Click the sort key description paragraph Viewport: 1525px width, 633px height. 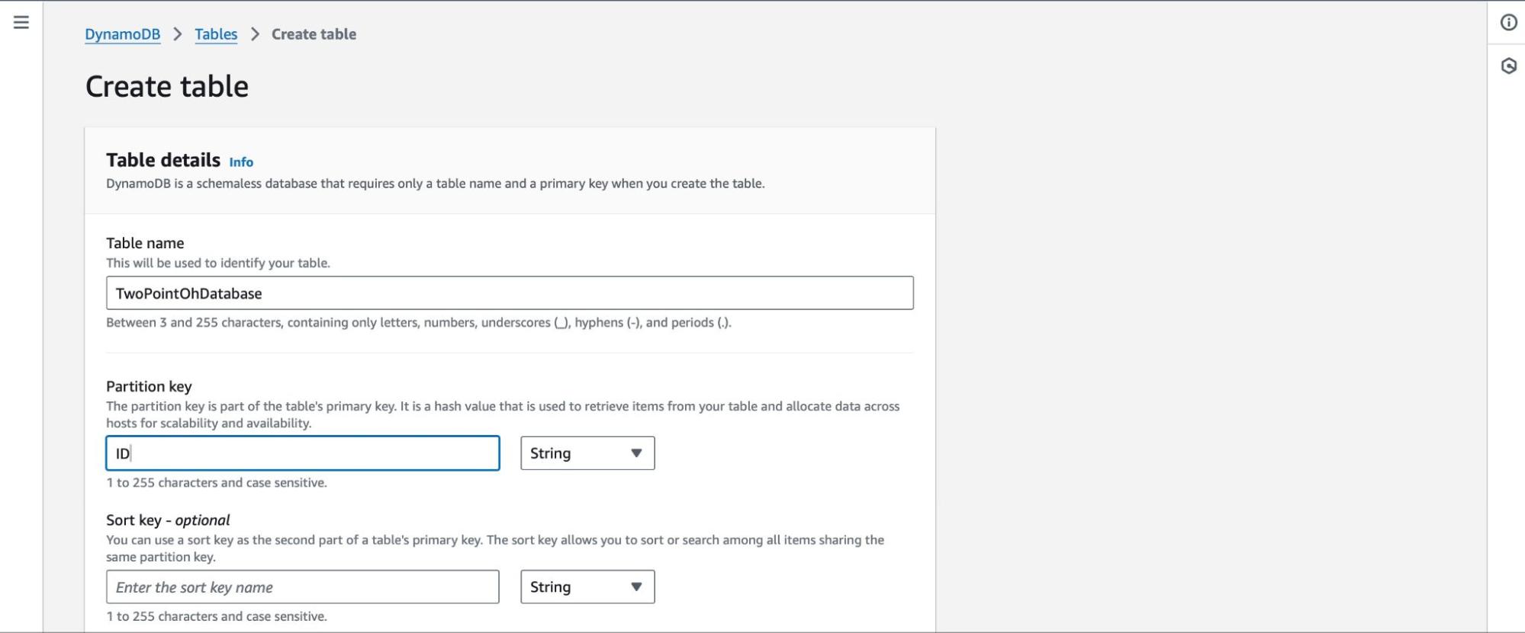pyautogui.click(x=495, y=548)
